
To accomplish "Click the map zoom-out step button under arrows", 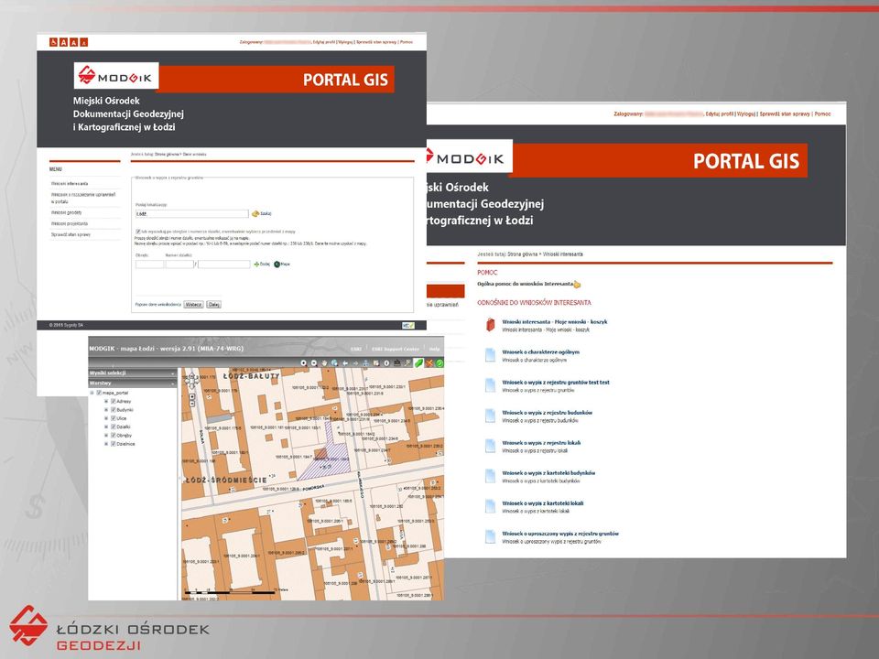I will pyautogui.click(x=191, y=404).
